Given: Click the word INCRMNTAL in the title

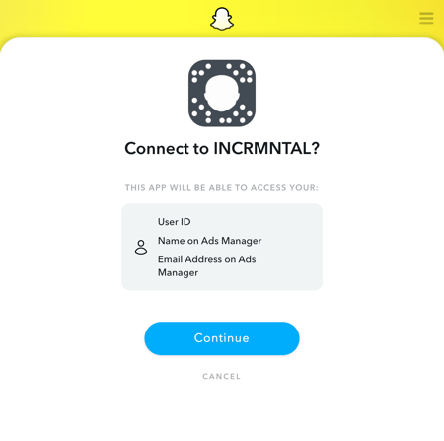Looking at the screenshot, I should (262, 148).
